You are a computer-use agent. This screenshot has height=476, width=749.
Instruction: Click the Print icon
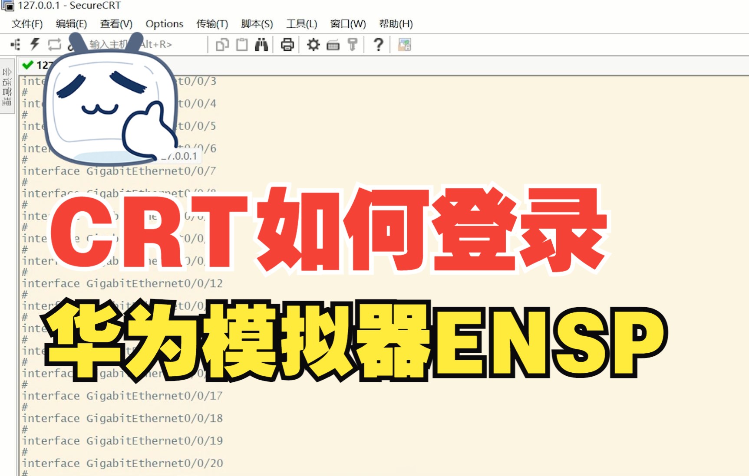pyautogui.click(x=287, y=44)
